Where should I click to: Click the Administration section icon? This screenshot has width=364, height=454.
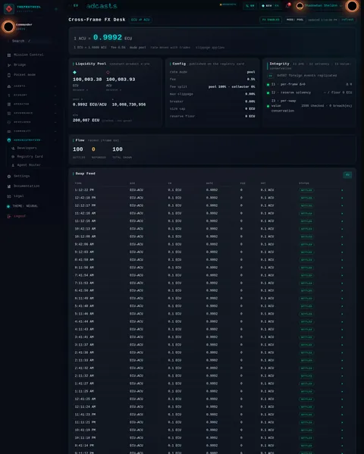9,140
